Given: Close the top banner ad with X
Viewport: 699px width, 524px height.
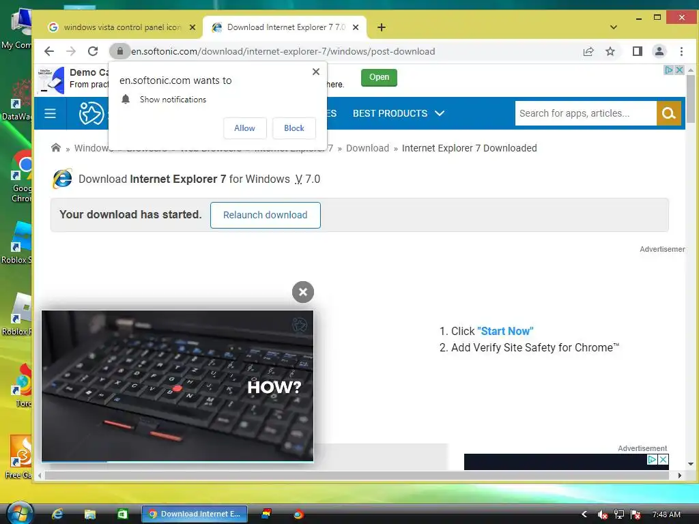Looking at the screenshot, I should click(x=679, y=70).
